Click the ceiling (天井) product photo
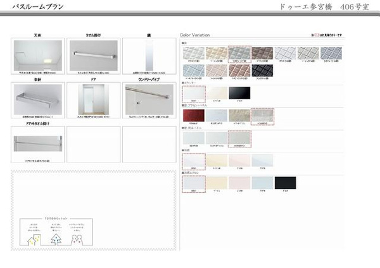380x268 pixels. point(37,55)
